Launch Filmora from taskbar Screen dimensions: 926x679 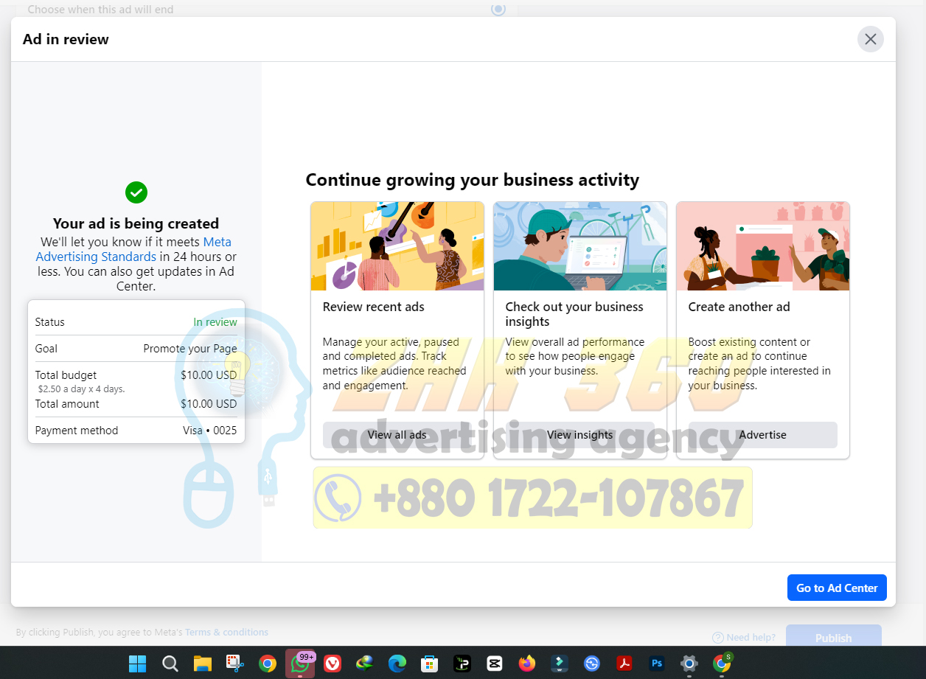click(x=560, y=664)
